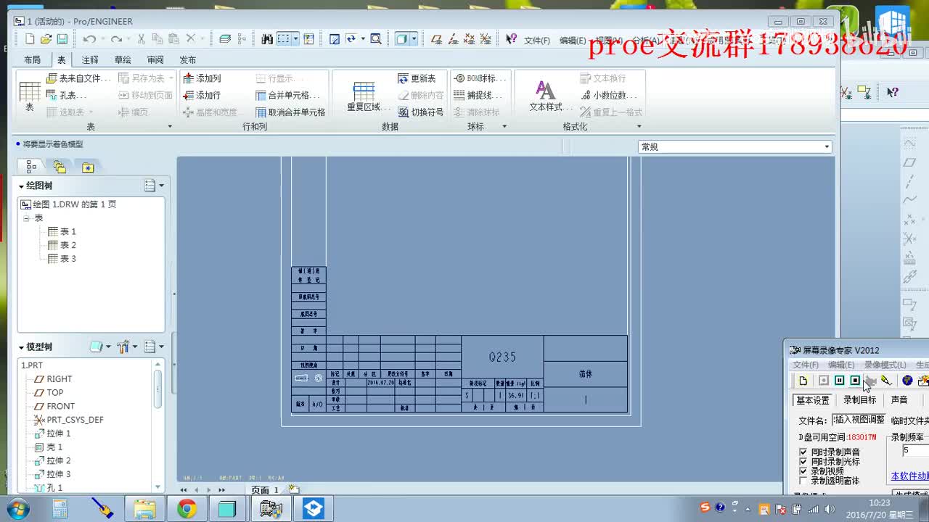Image resolution: width=929 pixels, height=522 pixels.
Task: Open 捕捉线 (snap line) tool
Action: pos(478,95)
